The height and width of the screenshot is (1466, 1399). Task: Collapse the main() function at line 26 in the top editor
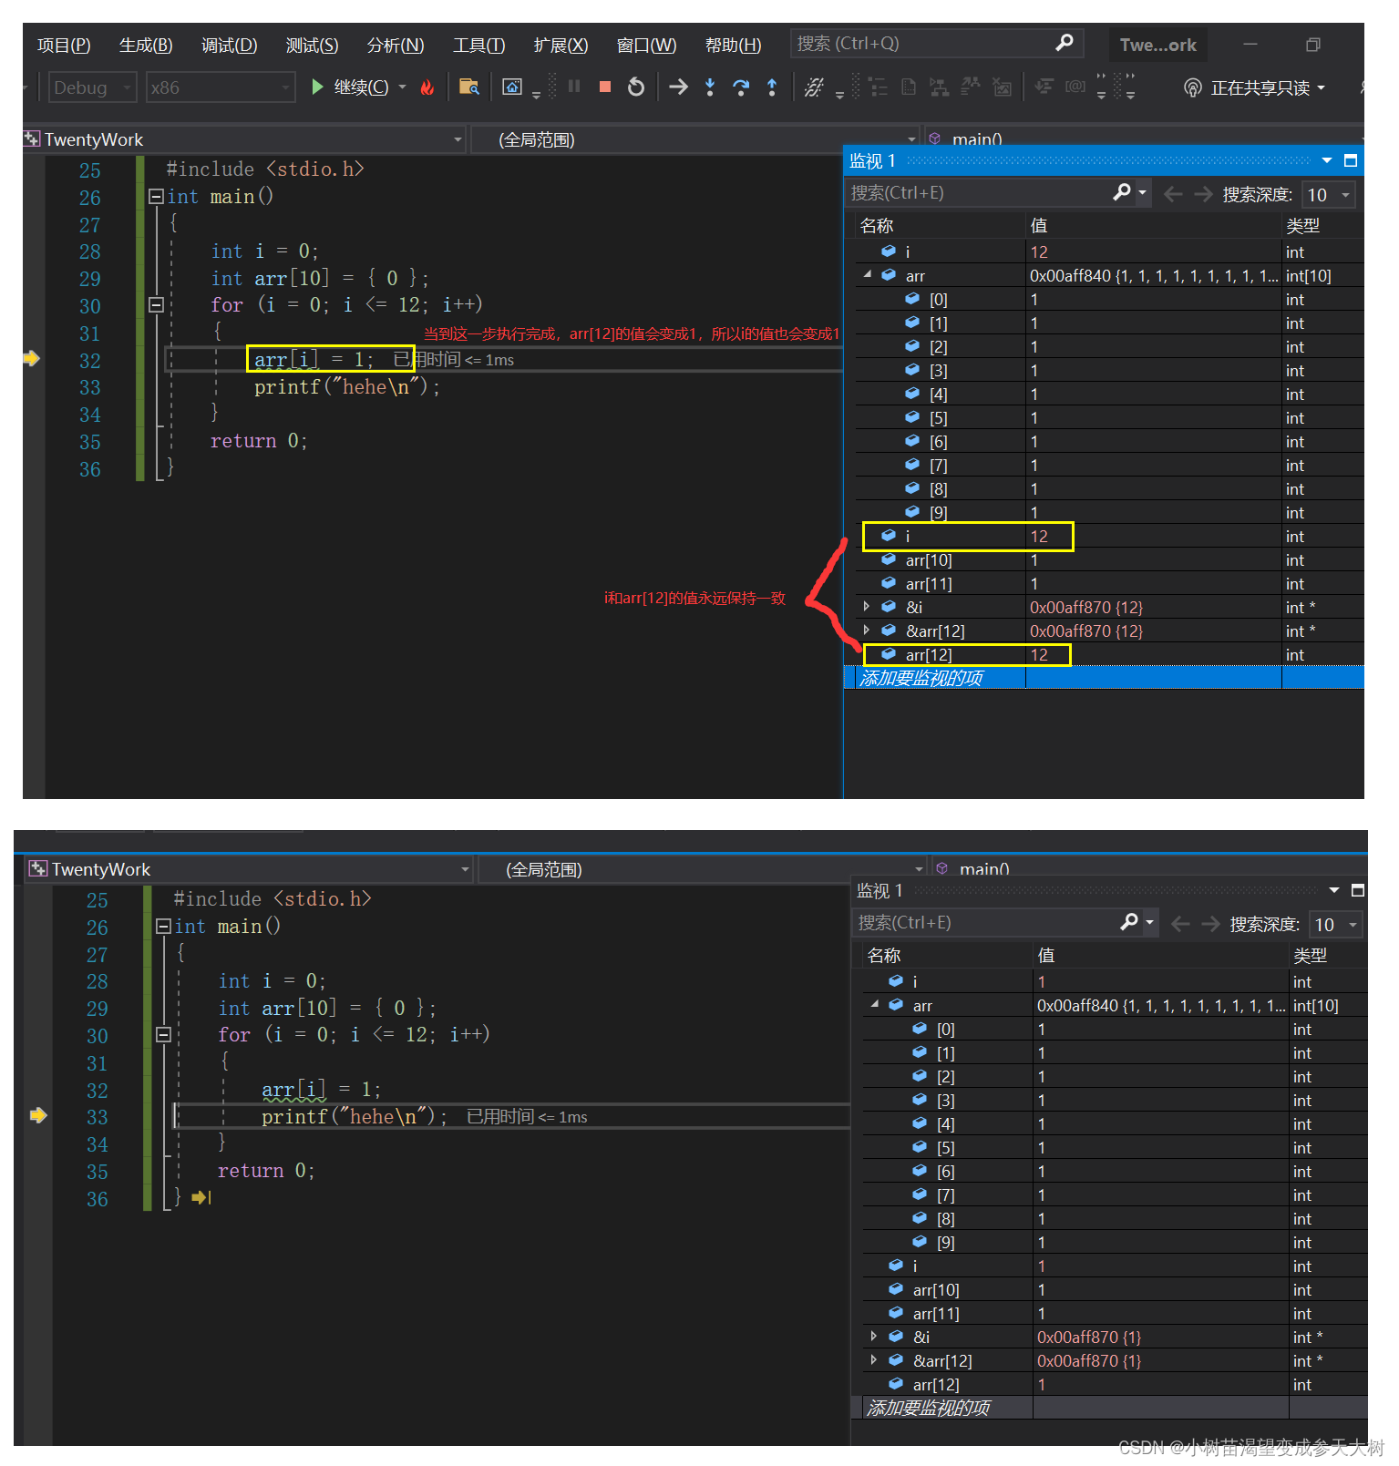tap(156, 196)
